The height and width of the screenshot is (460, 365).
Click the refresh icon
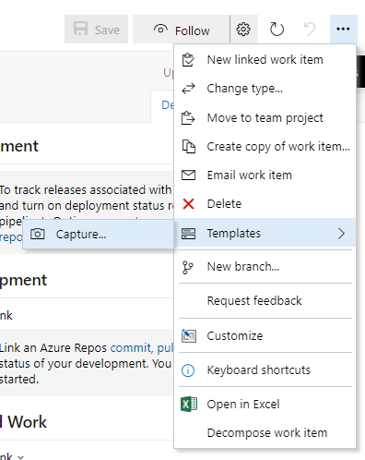coord(277,30)
